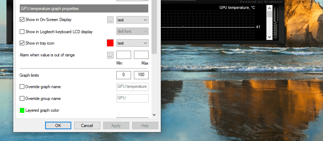
Task: Click the alarm Max value field
Action: pyautogui.click(x=141, y=55)
